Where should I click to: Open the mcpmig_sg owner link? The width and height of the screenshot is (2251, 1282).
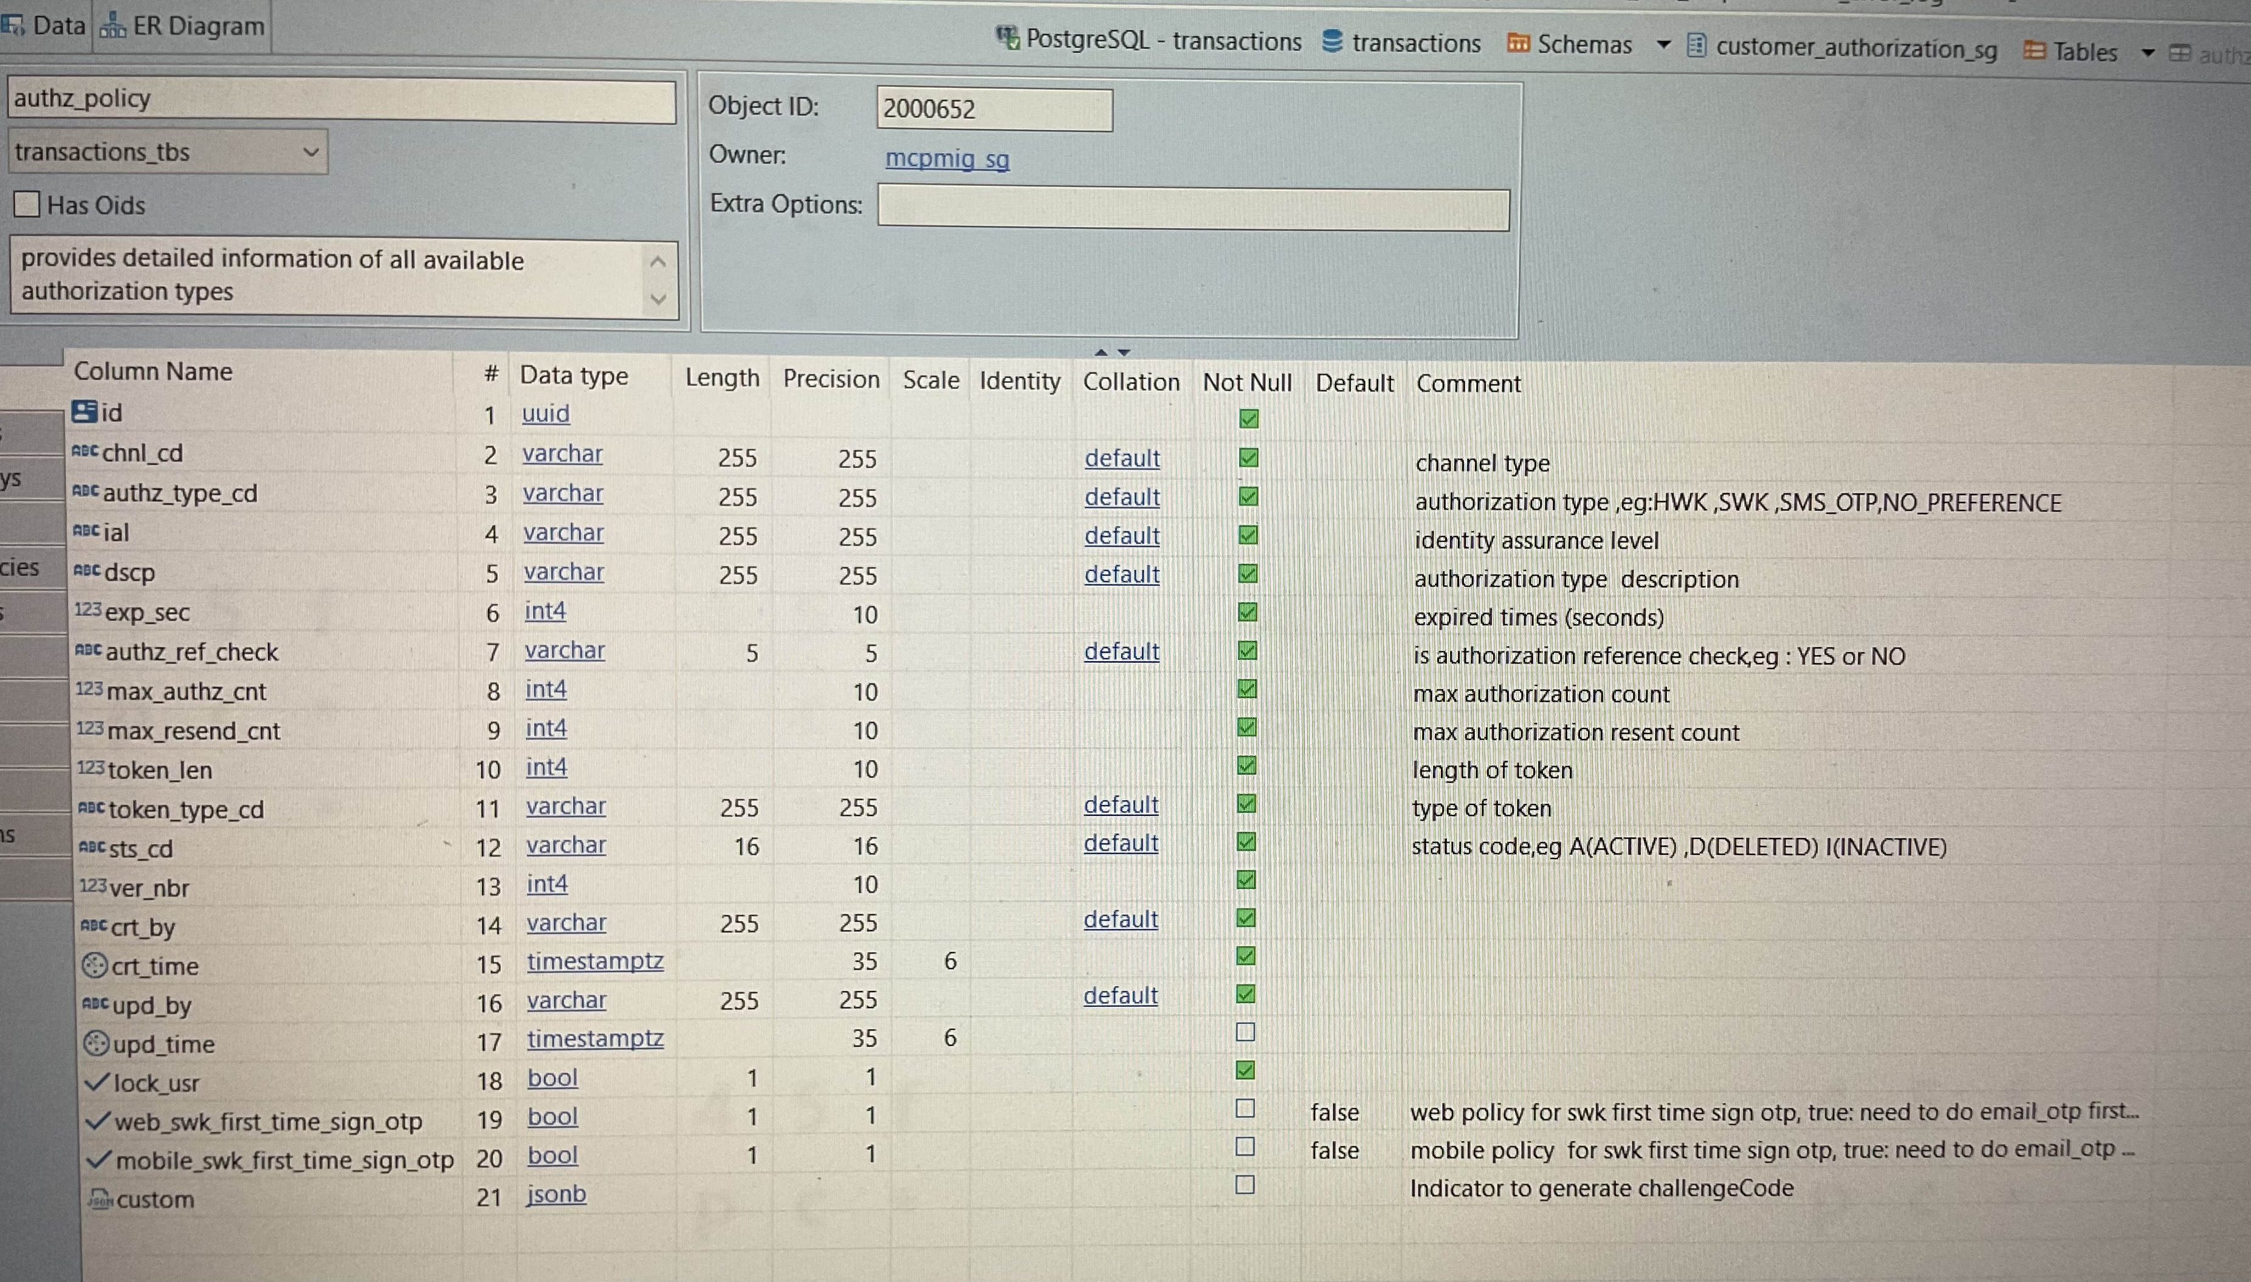(947, 159)
